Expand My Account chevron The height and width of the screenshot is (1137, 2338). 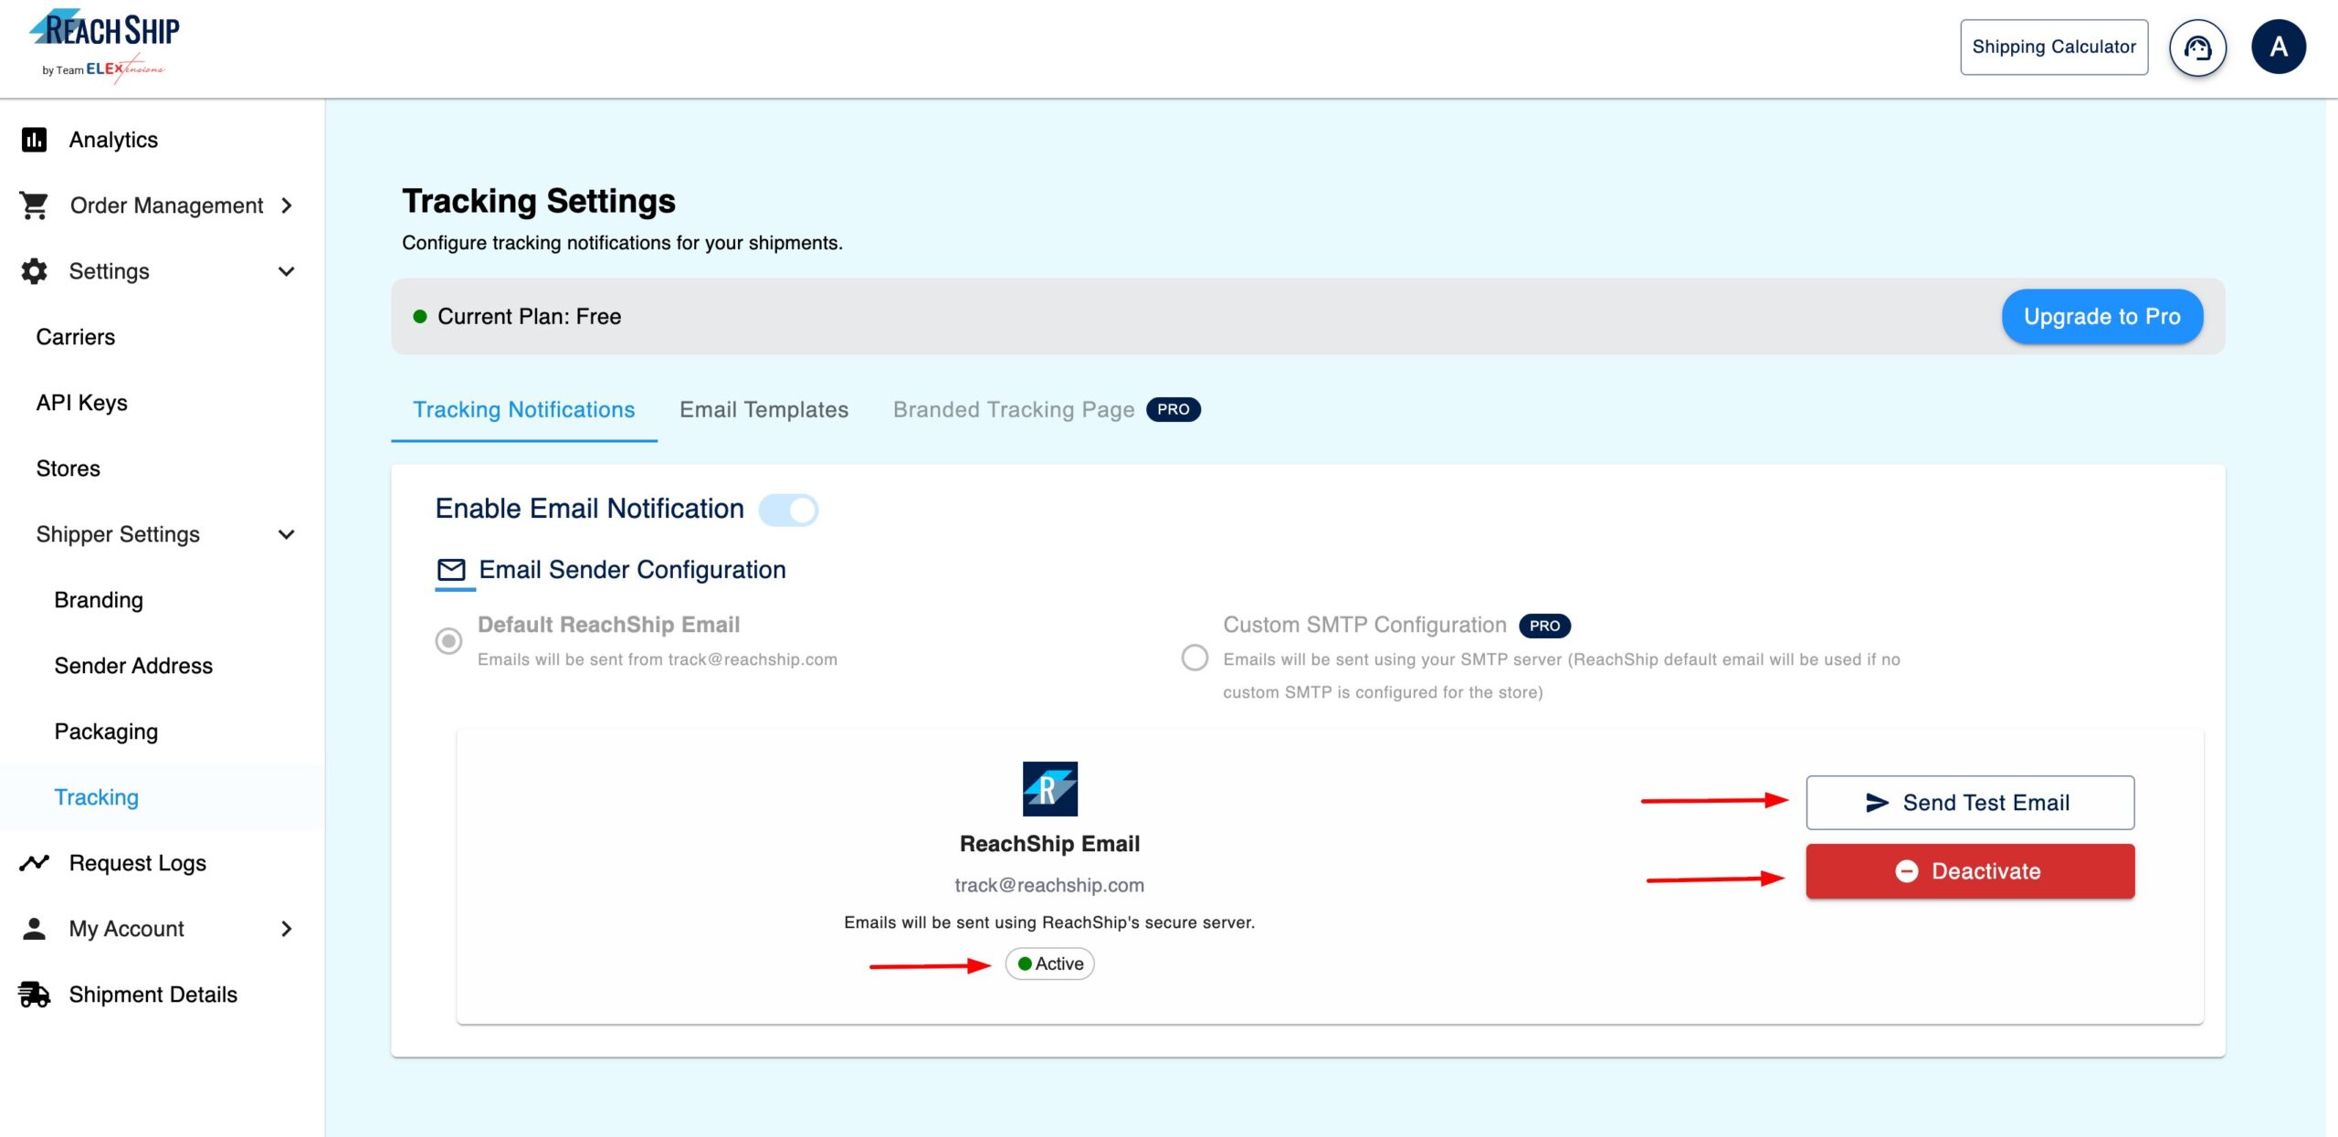287,929
